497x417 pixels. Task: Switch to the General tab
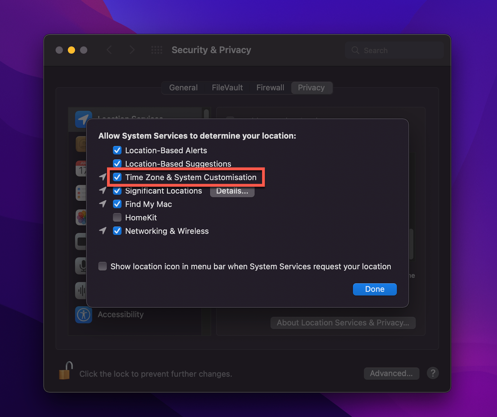183,88
